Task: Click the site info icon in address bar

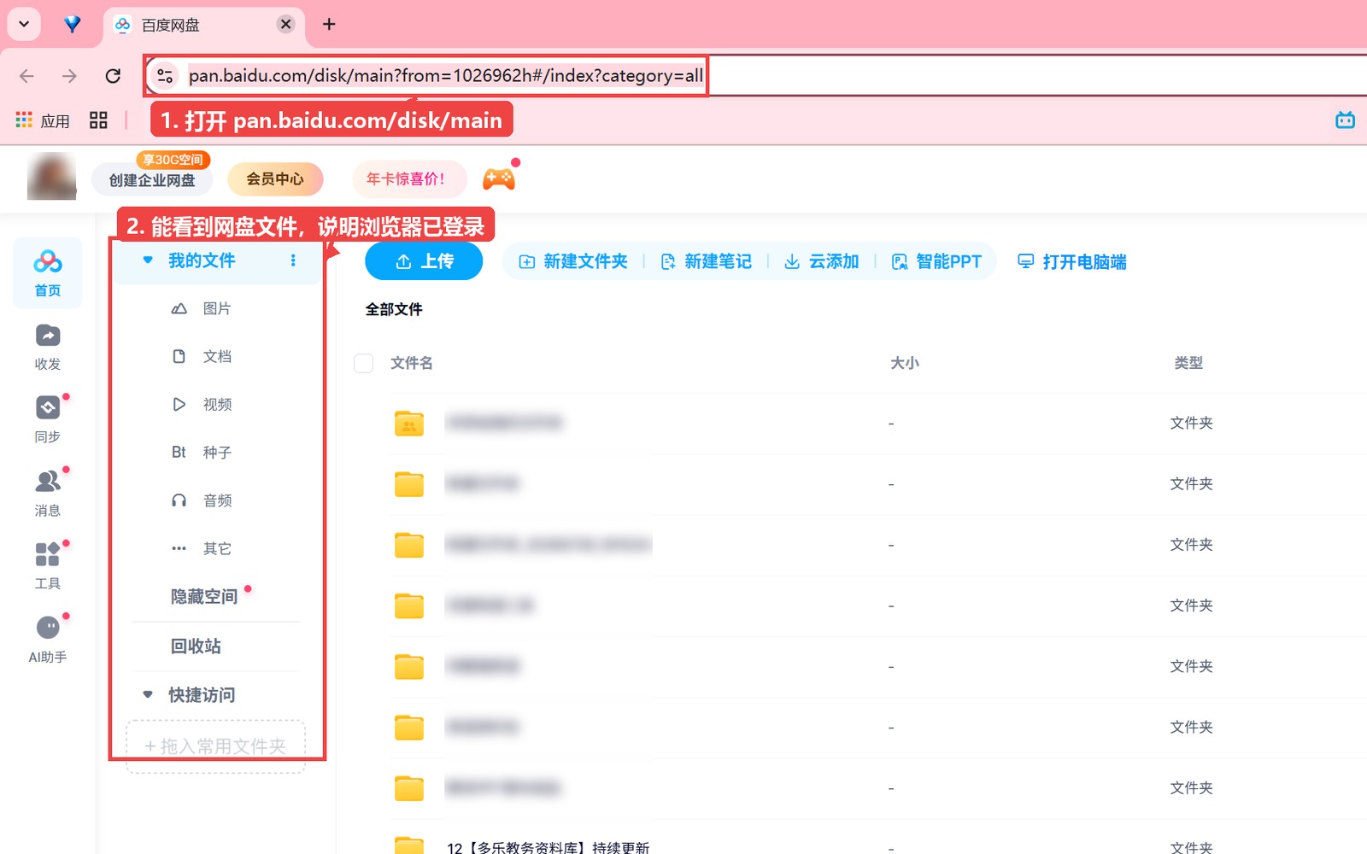Action: click(x=165, y=76)
